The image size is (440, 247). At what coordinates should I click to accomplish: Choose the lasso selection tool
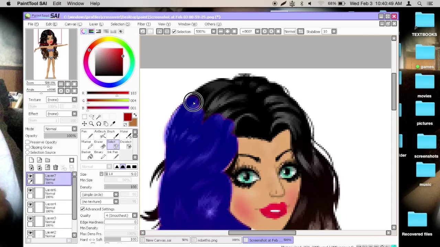[x=91, y=117]
